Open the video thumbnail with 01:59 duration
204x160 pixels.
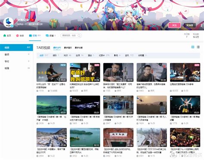coord(151,72)
